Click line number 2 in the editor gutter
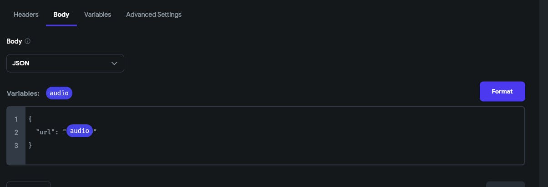Screen dimensions: 548x187 (x=16, y=133)
